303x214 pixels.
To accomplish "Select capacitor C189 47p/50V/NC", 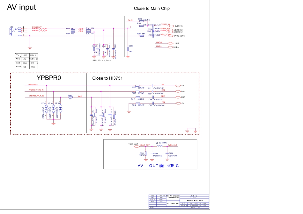I will coord(152,153).
